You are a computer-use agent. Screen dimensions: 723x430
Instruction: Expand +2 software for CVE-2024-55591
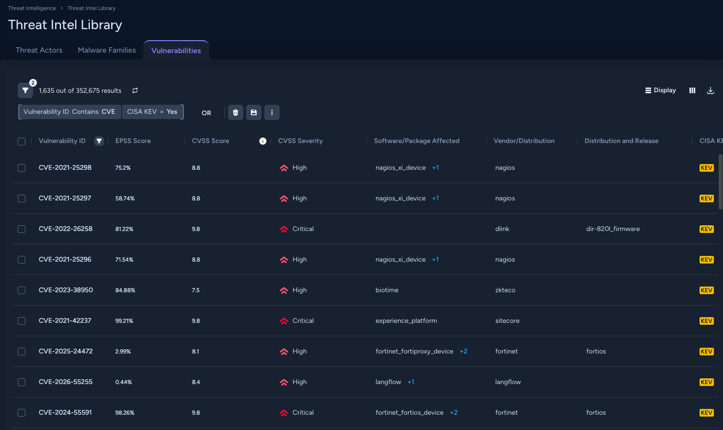[x=454, y=413]
